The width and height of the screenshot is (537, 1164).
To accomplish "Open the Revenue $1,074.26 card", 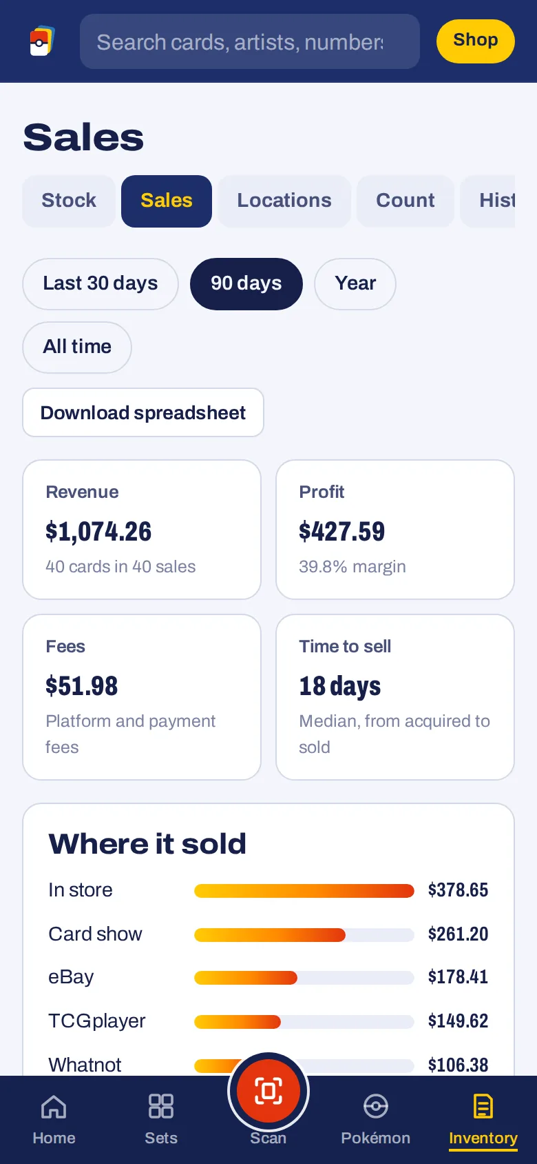I will tap(142, 530).
